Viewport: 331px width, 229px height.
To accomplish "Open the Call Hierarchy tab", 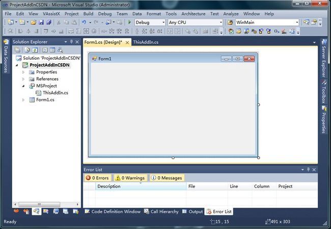I will coord(161,212).
